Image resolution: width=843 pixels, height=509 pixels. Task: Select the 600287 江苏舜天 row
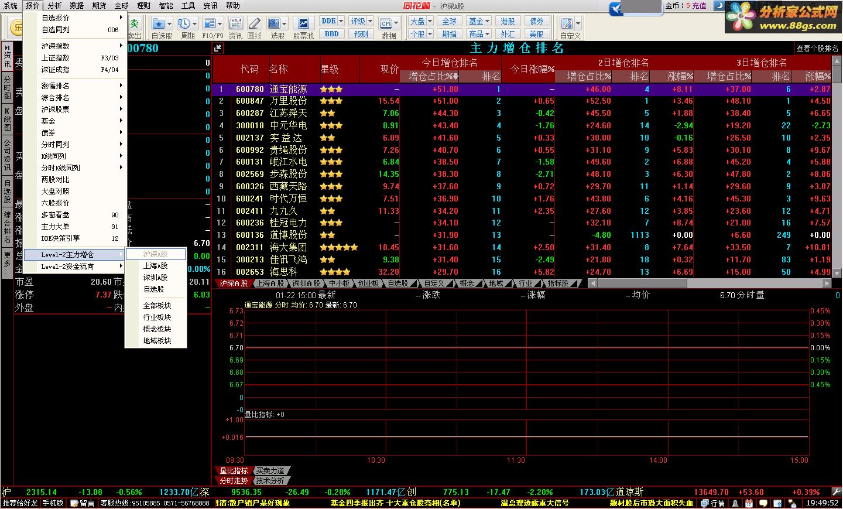coord(521,114)
